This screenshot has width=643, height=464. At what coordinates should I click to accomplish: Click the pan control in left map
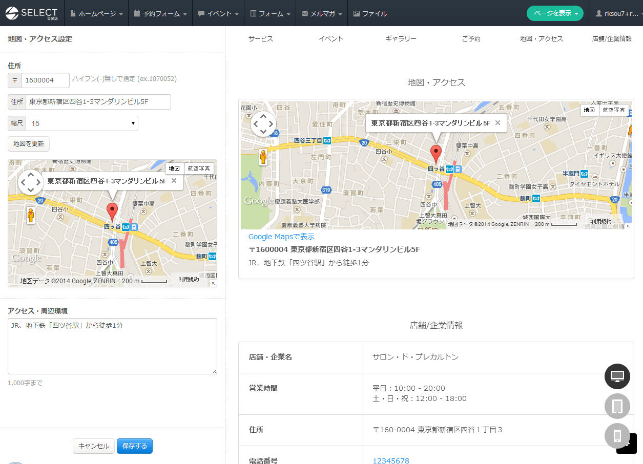click(31, 182)
